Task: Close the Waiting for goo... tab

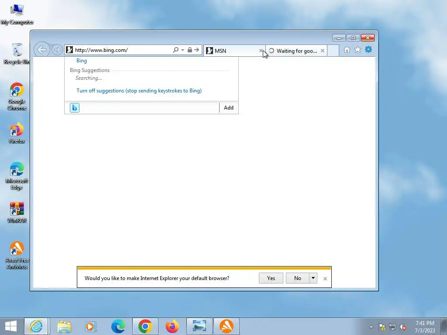Action: [323, 51]
